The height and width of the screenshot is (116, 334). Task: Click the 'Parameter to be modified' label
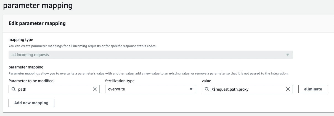[31, 81]
